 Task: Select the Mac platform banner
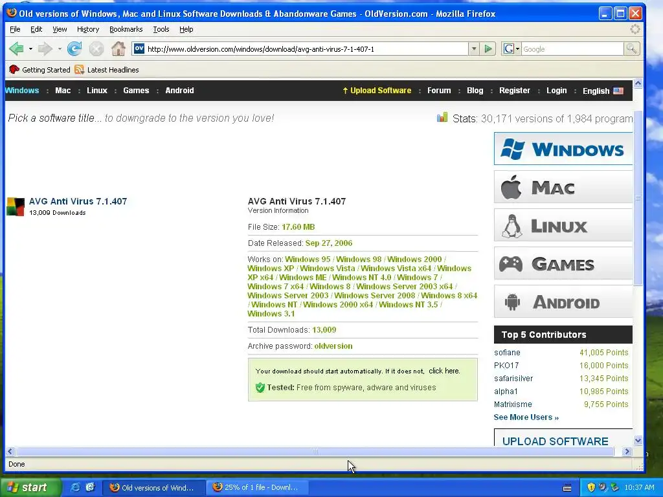(563, 187)
